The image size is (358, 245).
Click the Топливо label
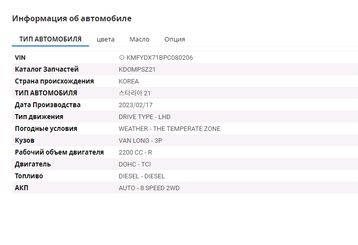point(29,176)
